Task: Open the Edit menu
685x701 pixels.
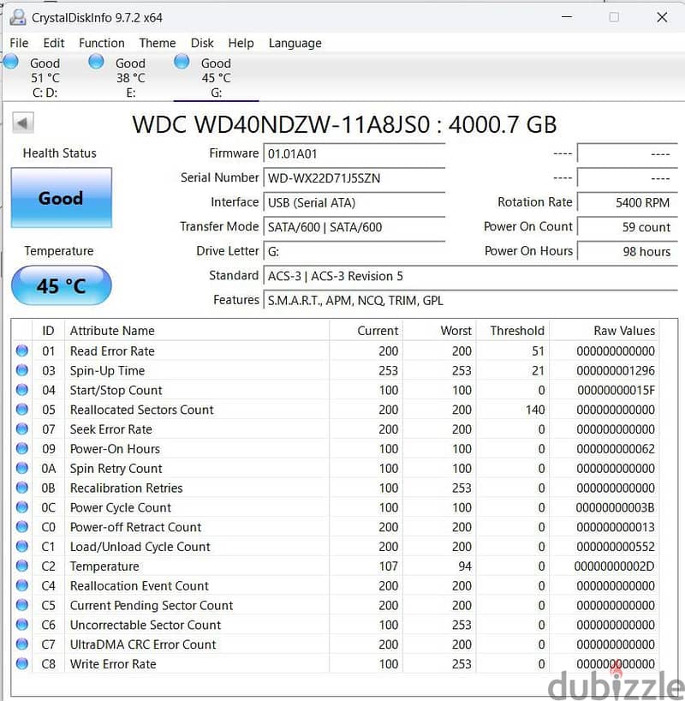Action: point(54,43)
